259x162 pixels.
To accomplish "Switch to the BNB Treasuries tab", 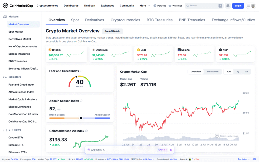I will (192, 20).
